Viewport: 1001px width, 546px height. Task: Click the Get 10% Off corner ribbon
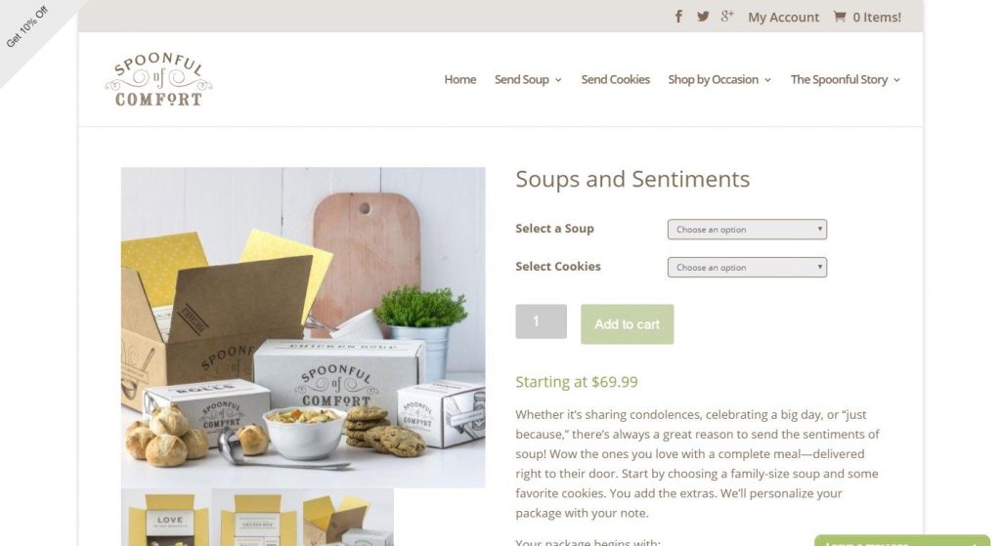point(27,27)
